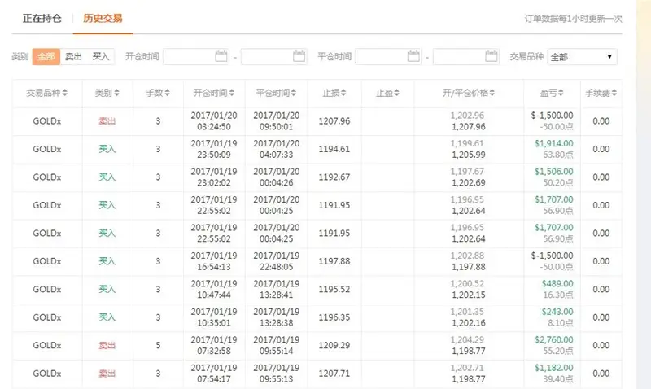Click stop-loss value 1194.61

[334, 149]
